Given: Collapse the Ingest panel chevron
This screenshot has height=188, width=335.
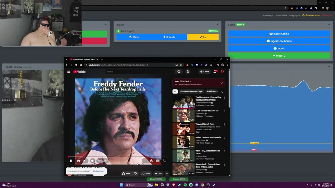Looking at the screenshot, I should pos(217,25).
